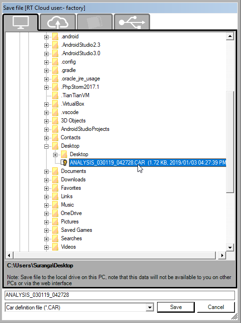
Task: Expand the Documents folder node
Action: 47,172
